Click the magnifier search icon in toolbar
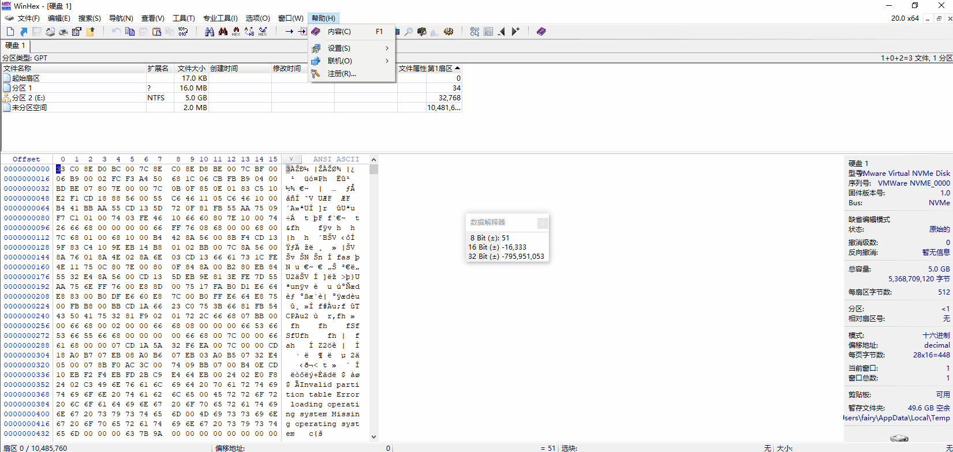The image size is (953, 452). (x=409, y=32)
